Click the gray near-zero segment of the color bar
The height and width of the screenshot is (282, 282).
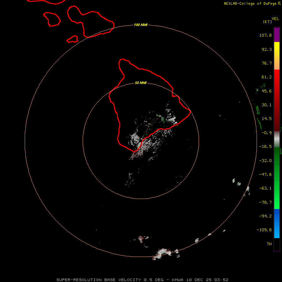click(x=277, y=139)
